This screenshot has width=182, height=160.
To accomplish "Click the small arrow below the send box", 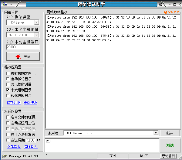I will pos(46,154).
